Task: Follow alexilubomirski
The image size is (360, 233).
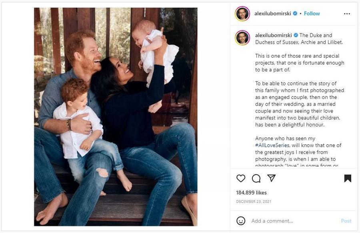Action: [x=312, y=14]
